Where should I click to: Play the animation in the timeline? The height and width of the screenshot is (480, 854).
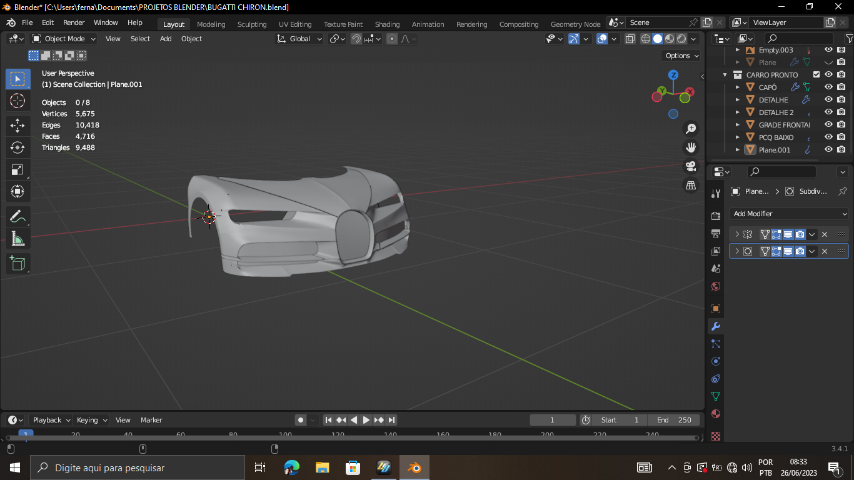366,420
